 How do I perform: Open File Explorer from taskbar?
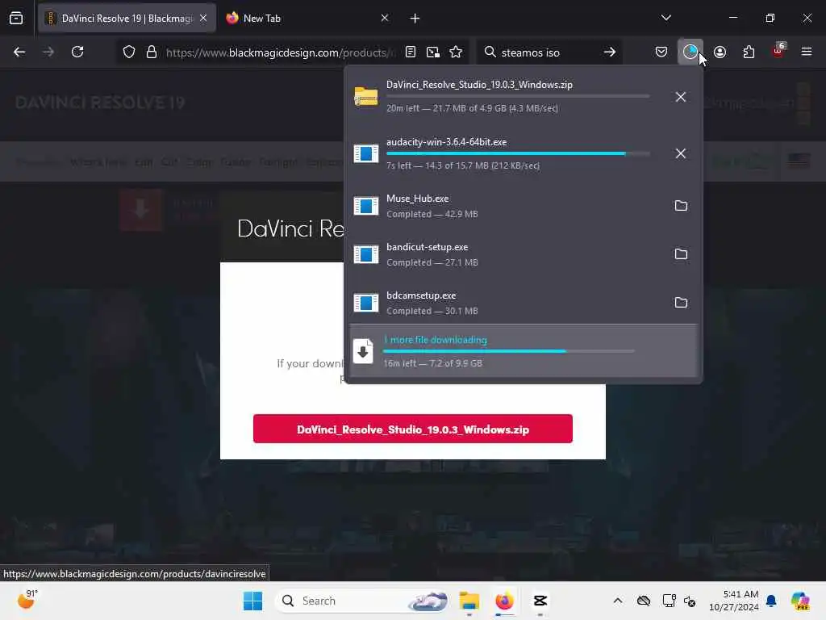point(469,601)
